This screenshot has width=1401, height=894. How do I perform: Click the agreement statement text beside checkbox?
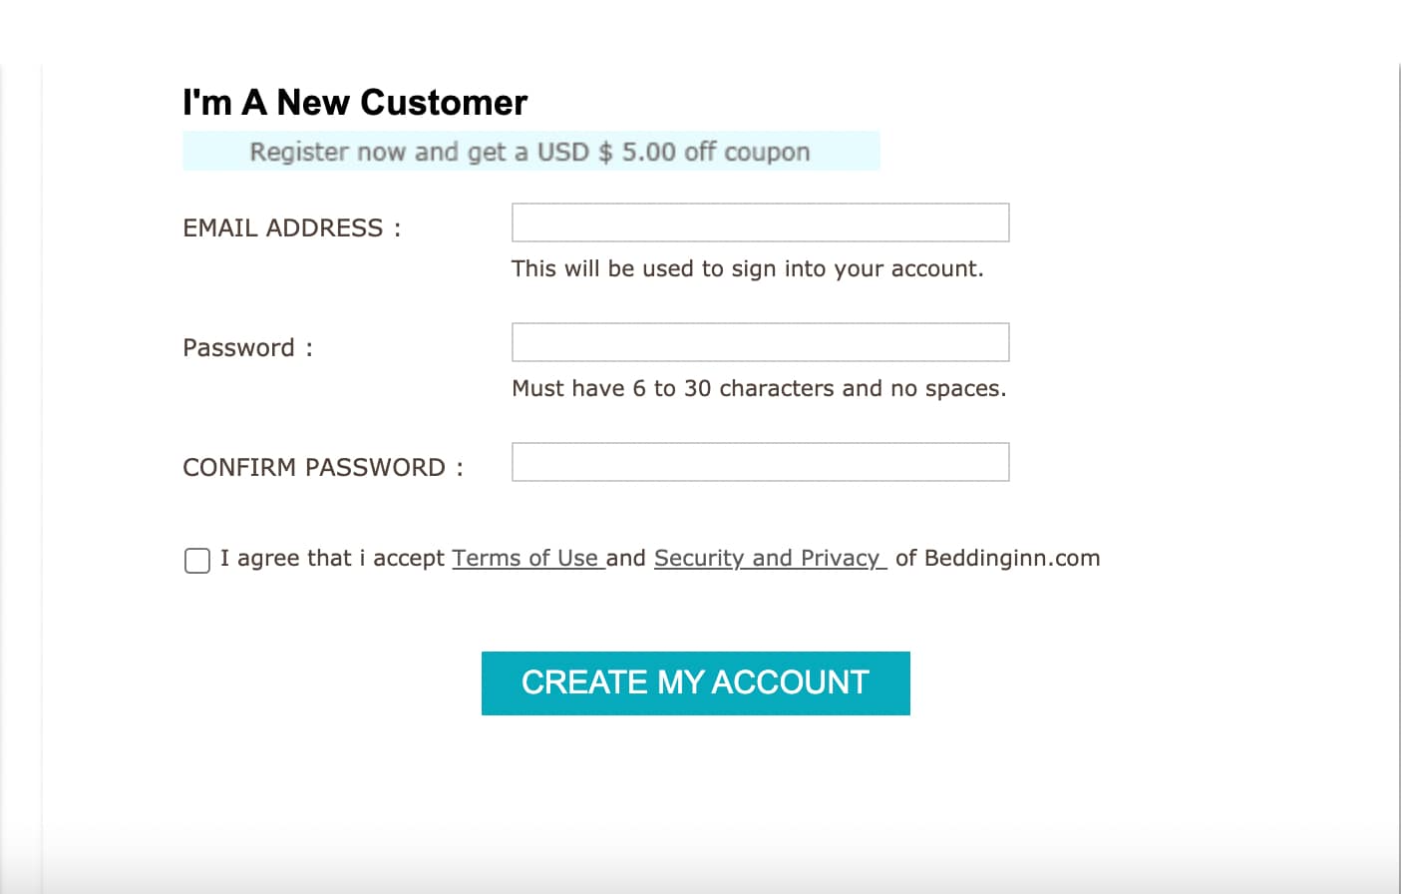(332, 558)
